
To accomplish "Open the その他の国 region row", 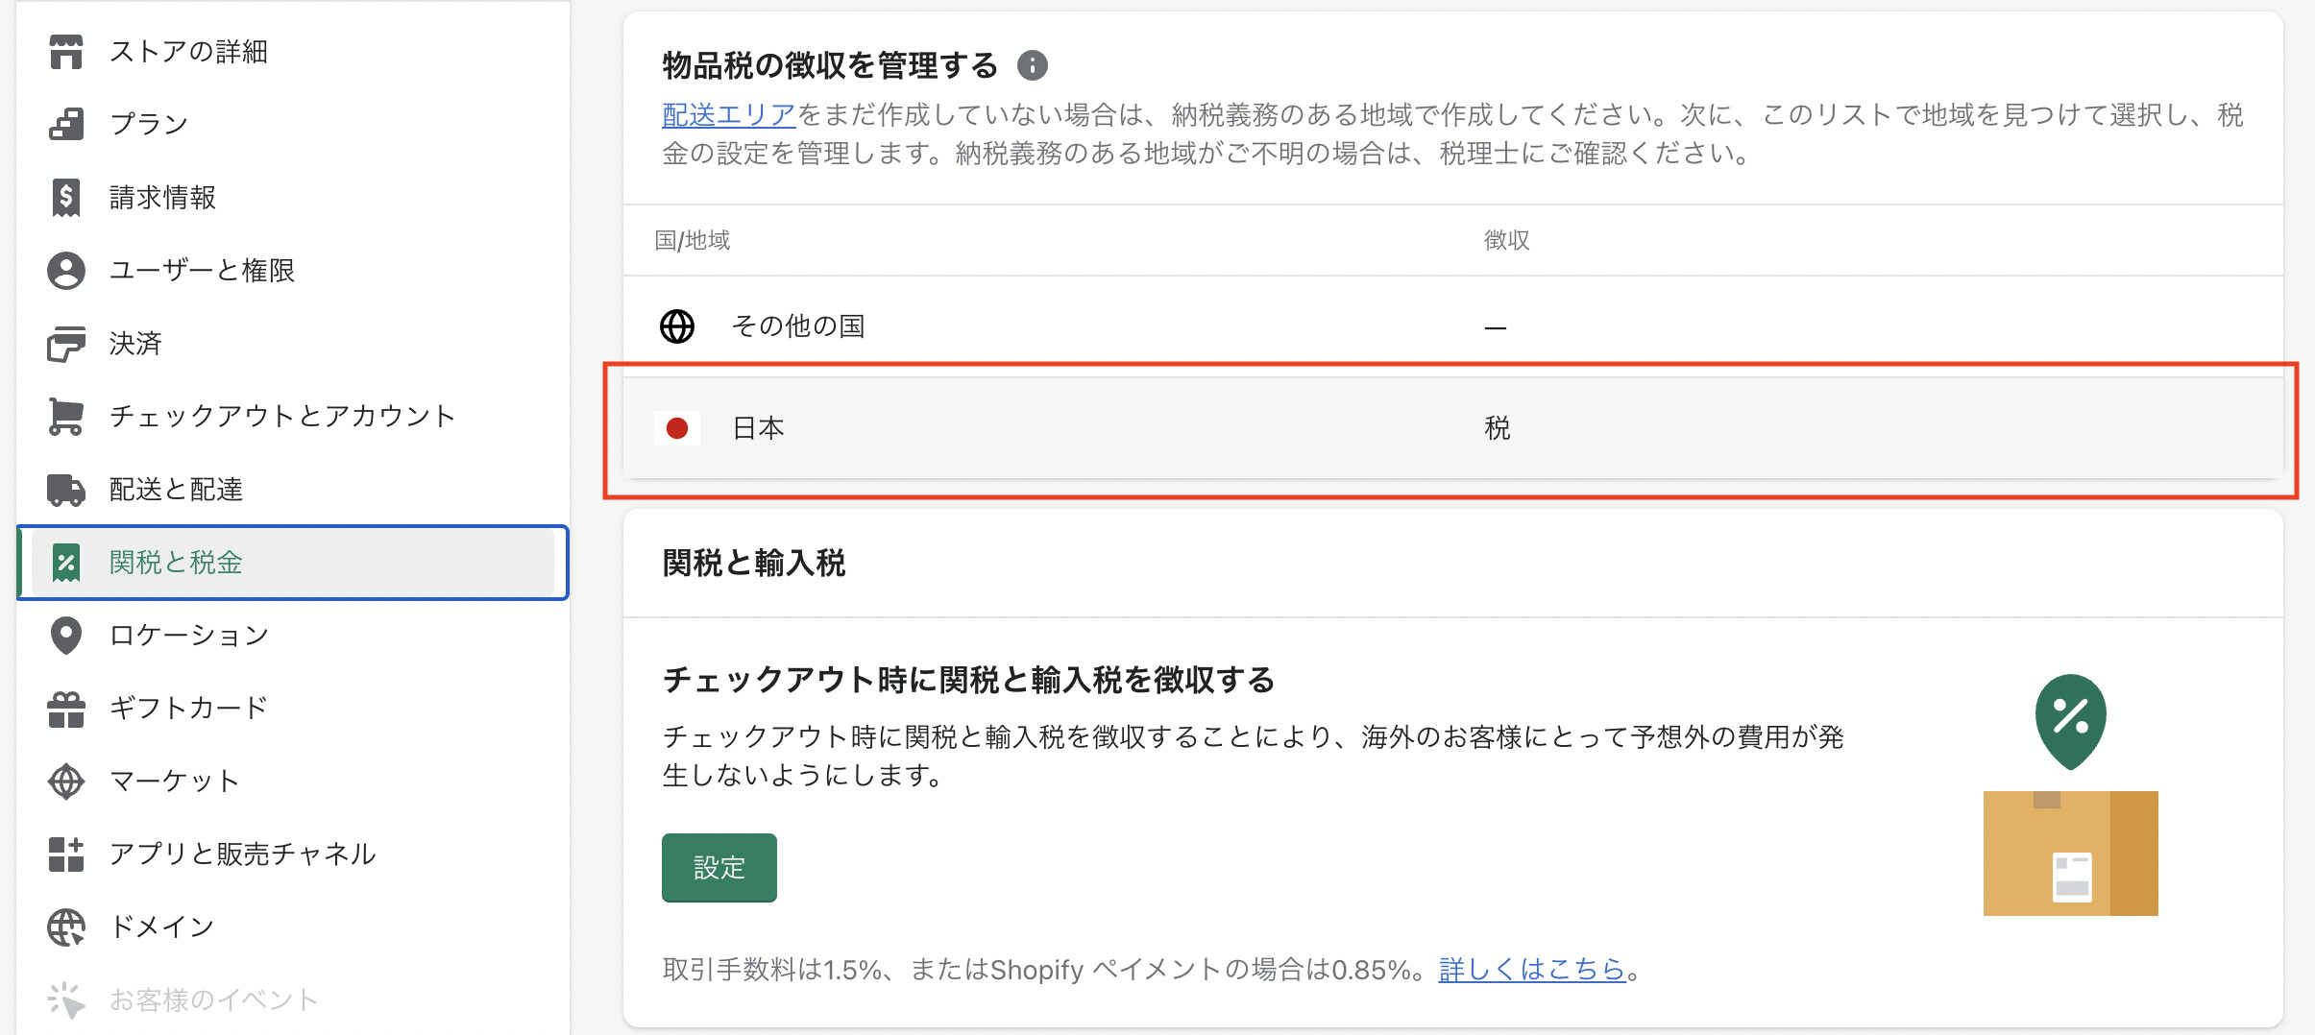I will point(797,326).
